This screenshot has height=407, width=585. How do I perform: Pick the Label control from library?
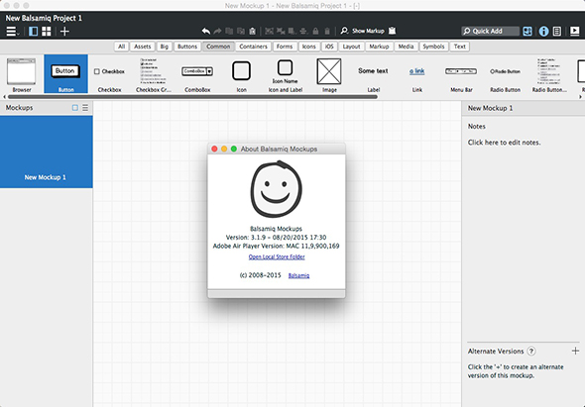[x=373, y=74]
